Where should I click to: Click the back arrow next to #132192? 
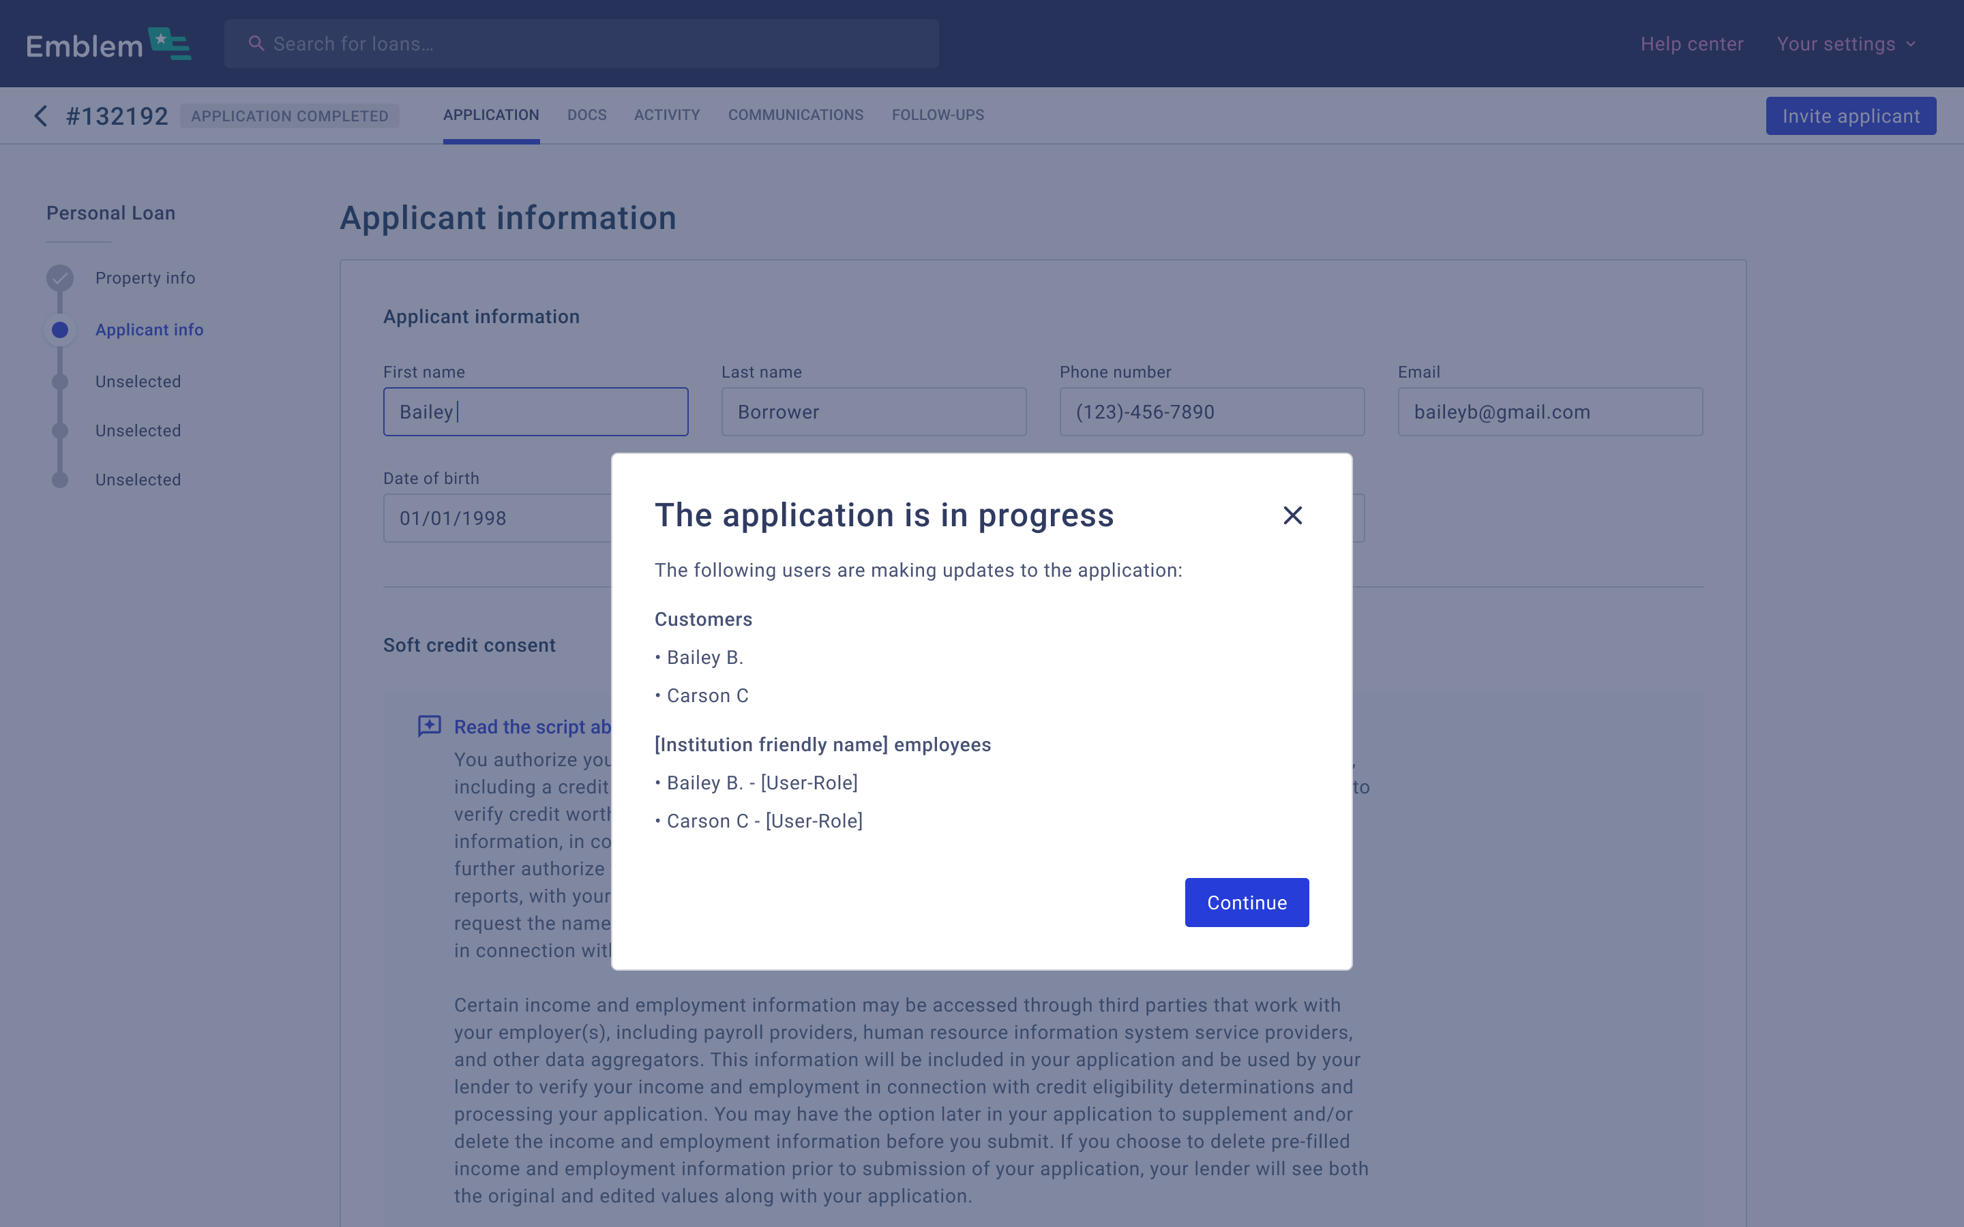click(41, 116)
